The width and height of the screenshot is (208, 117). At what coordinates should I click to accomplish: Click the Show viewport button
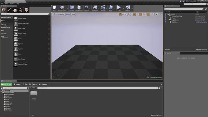pyautogui.click(x=73, y=14)
